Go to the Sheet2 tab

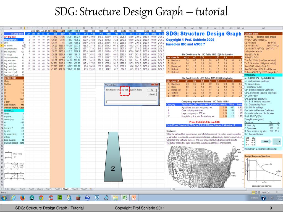click(x=75, y=189)
